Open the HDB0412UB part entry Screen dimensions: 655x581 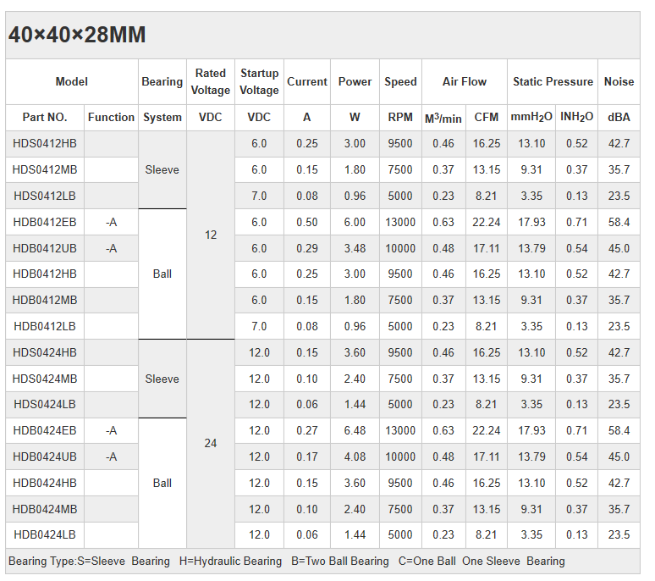45,249
